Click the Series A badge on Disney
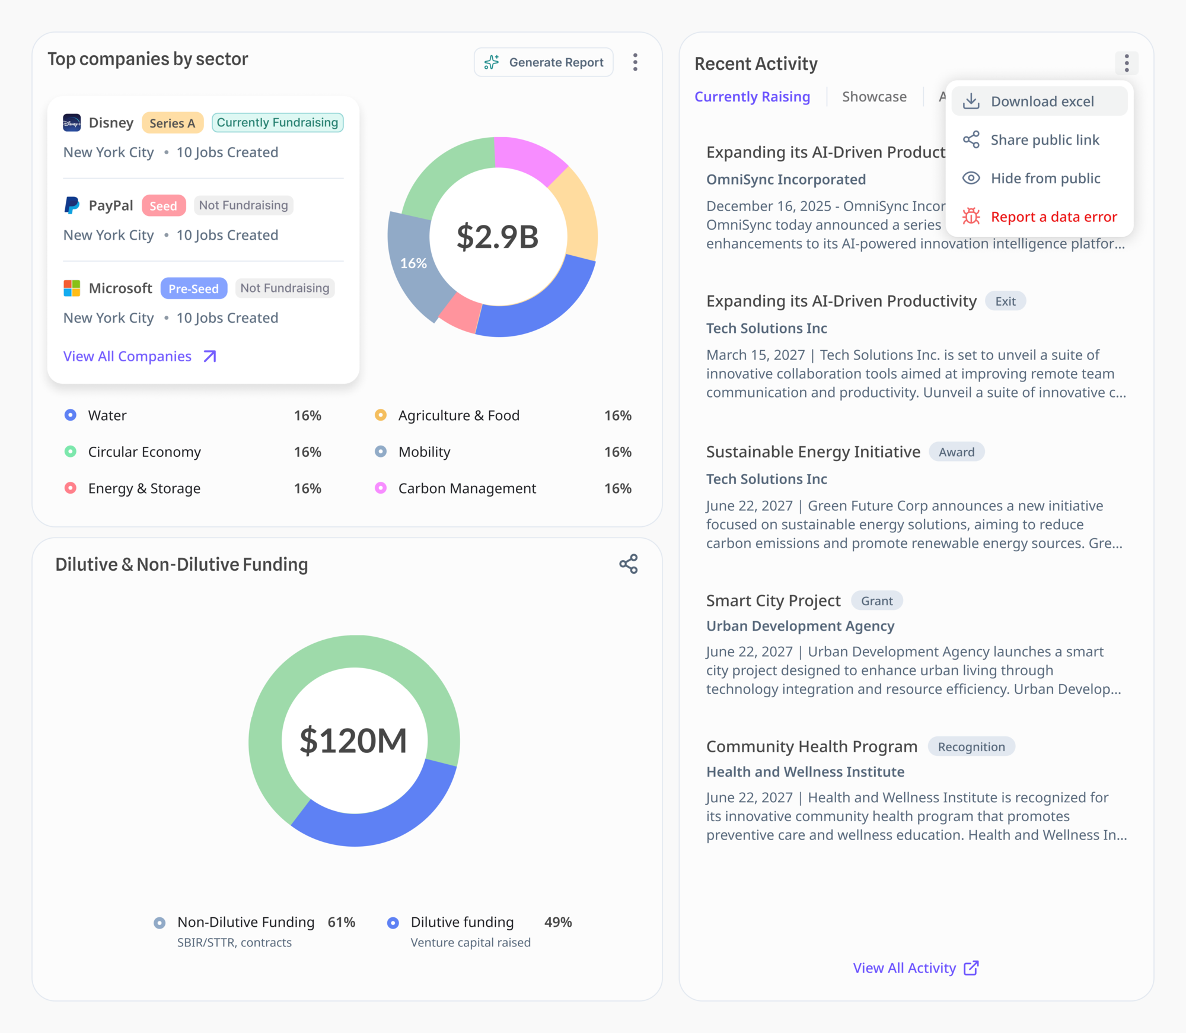The width and height of the screenshot is (1186, 1033). point(173,123)
